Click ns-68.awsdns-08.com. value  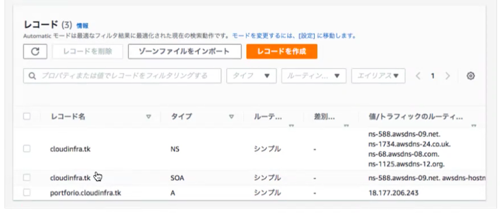point(404,155)
